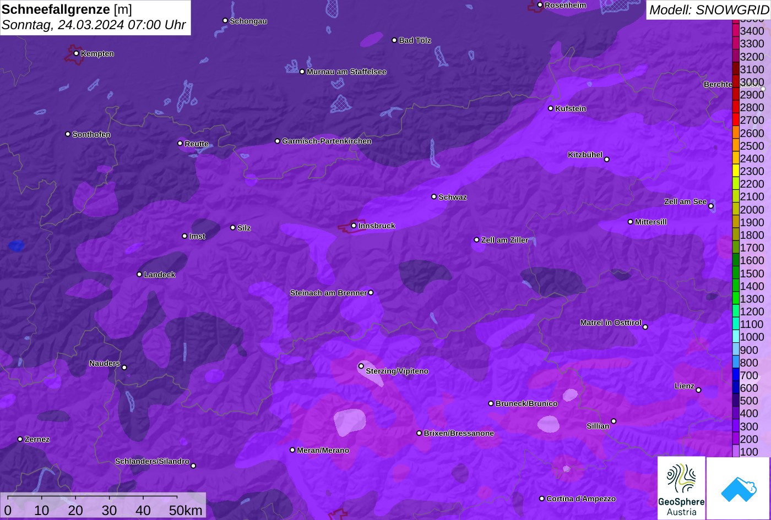
Task: Click the Schlanders/Silandro label
Action: (152, 462)
